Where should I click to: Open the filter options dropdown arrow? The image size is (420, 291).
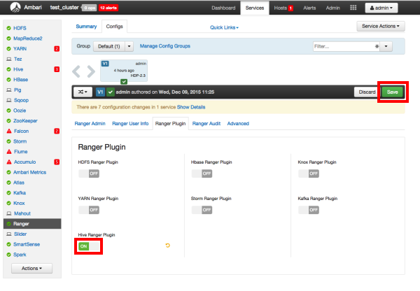tap(386, 46)
